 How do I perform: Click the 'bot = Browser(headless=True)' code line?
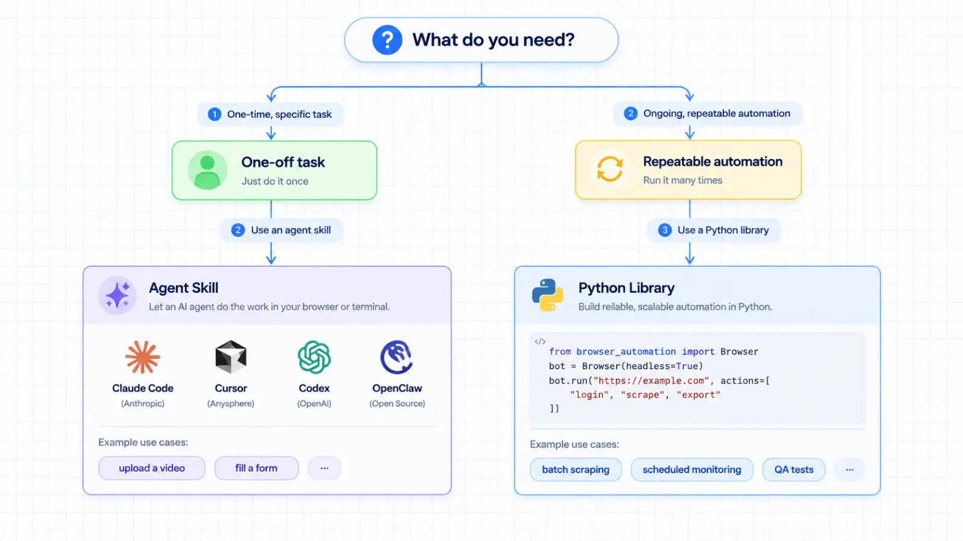coord(626,366)
